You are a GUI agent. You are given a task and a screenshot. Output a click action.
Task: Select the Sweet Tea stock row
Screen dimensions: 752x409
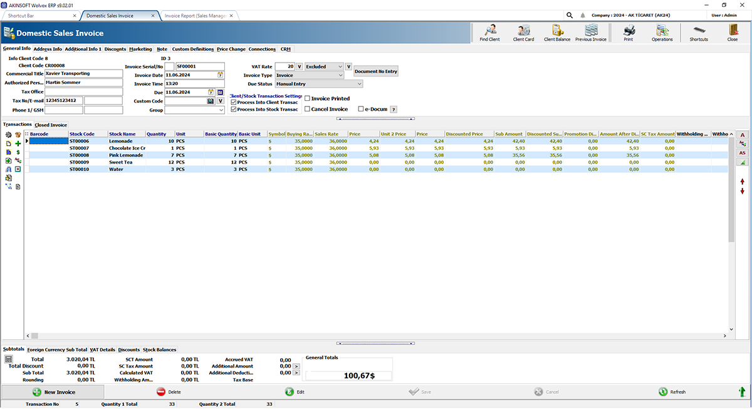click(x=379, y=162)
